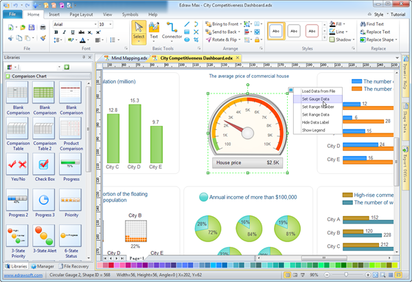Screen dimensions: 412x282
Task: Open the File Recovery tab
Action: click(x=73, y=266)
